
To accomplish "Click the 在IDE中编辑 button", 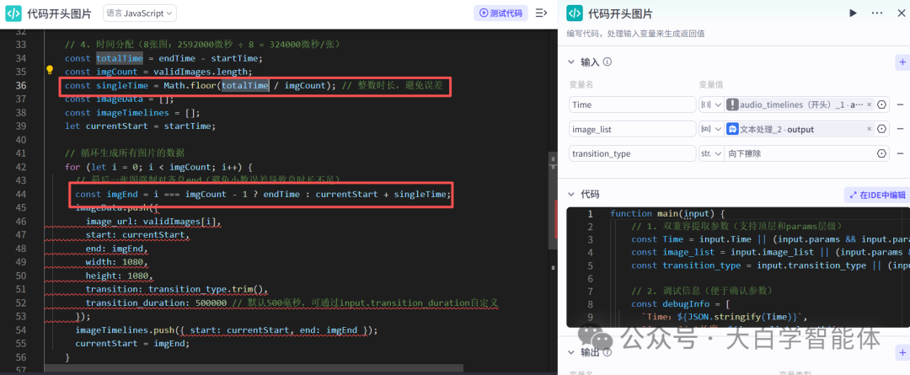I will tap(875, 195).
